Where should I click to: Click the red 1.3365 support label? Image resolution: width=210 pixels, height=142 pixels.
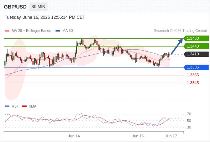(x=193, y=75)
